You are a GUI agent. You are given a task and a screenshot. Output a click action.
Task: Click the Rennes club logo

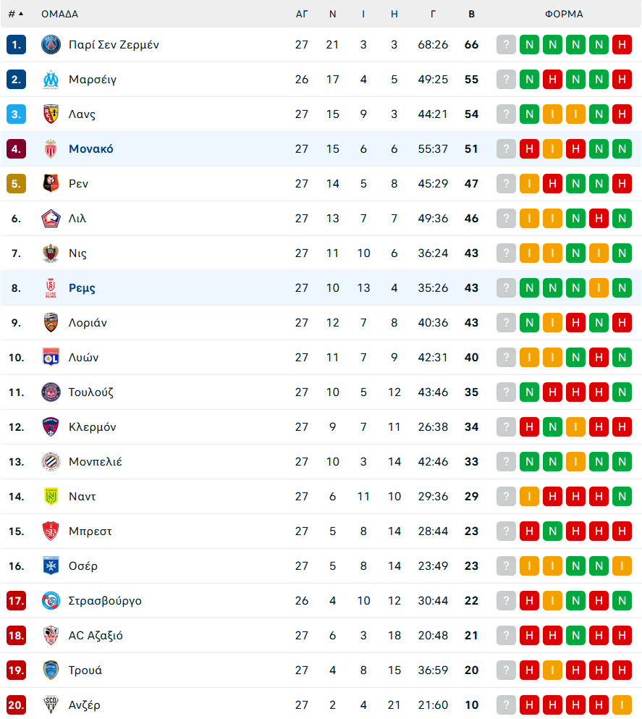(51, 183)
